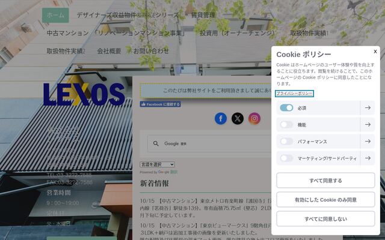
Task: Expand details arrow for パフォーマンス cookies
Action: [368, 142]
